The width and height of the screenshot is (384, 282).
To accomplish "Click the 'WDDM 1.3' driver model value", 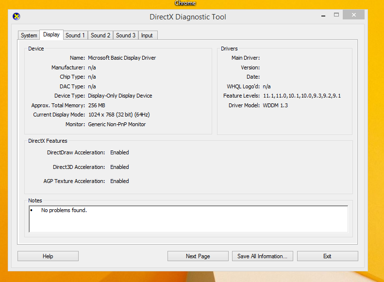I will [x=275, y=105].
